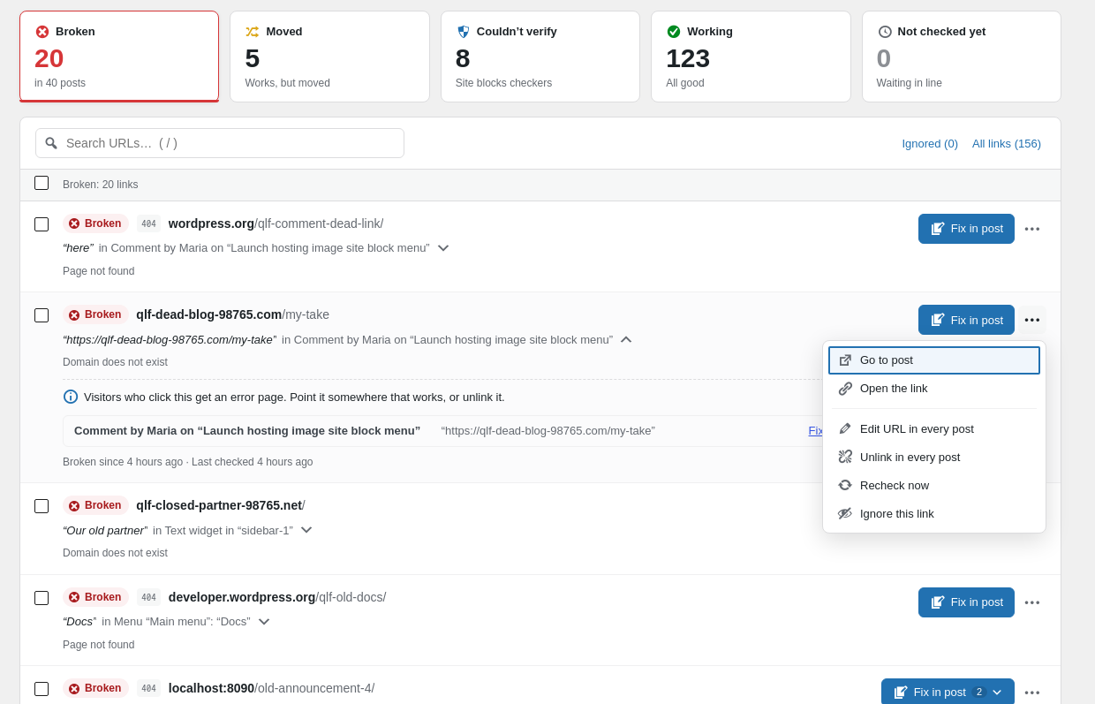Click Fix in post for qlf-dead-blog-98765.com
Image resolution: width=1095 pixels, height=704 pixels.
(x=966, y=320)
